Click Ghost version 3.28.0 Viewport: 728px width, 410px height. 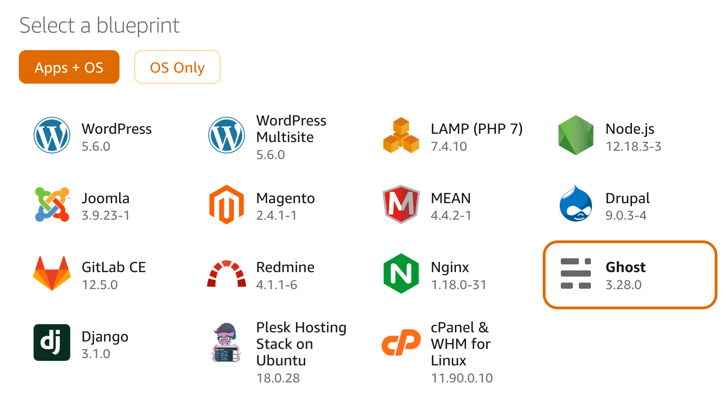(624, 285)
